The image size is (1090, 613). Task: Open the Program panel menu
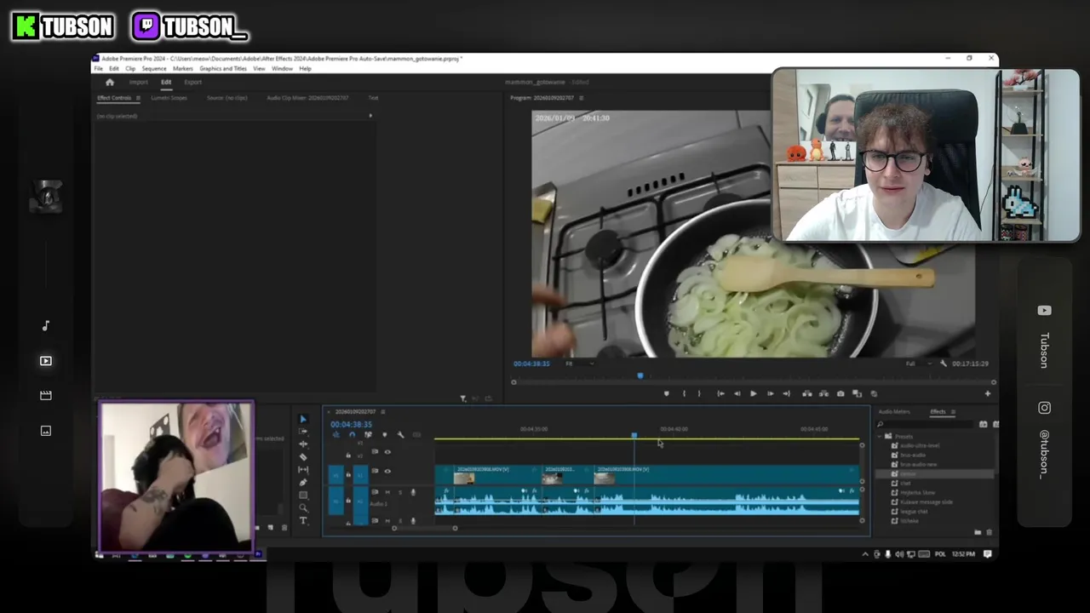click(582, 98)
